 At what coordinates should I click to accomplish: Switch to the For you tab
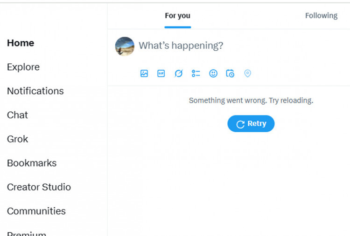(x=177, y=16)
